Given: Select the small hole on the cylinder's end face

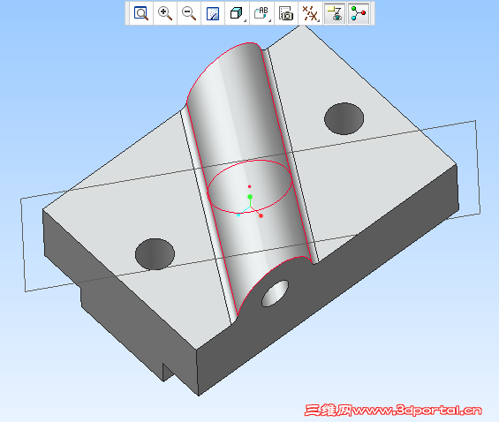Looking at the screenshot, I should 275,293.
